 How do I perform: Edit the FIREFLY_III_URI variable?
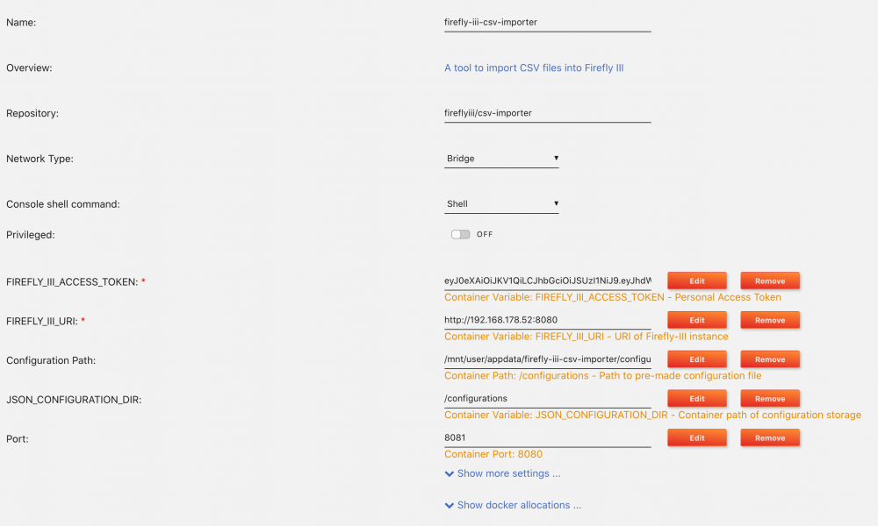(x=697, y=320)
